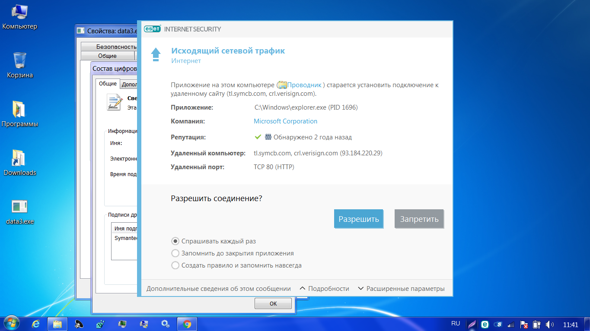Click the remote address with 93.184.220.29
The height and width of the screenshot is (331, 590).
coord(318,153)
